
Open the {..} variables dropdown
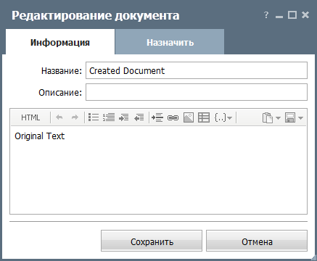coord(223,117)
